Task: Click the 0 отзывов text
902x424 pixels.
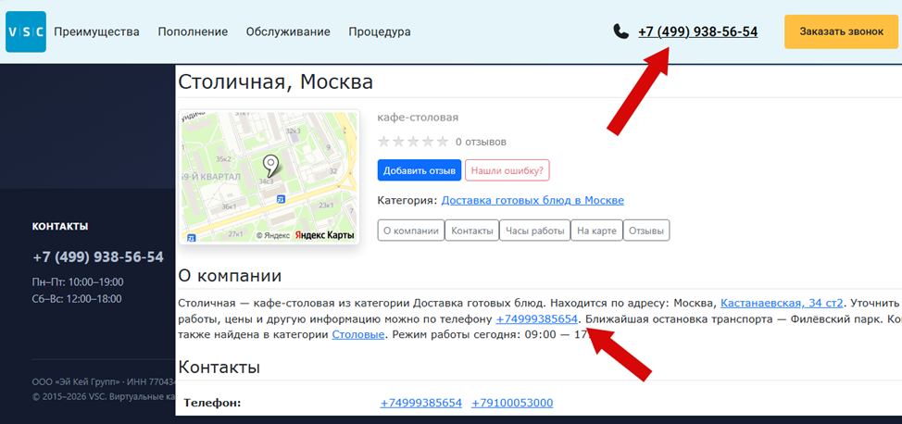Action: point(481,142)
